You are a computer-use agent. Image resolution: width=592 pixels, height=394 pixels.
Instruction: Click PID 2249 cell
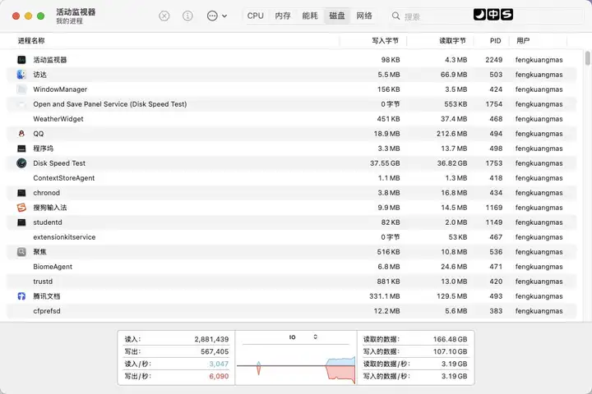pyautogui.click(x=494, y=60)
